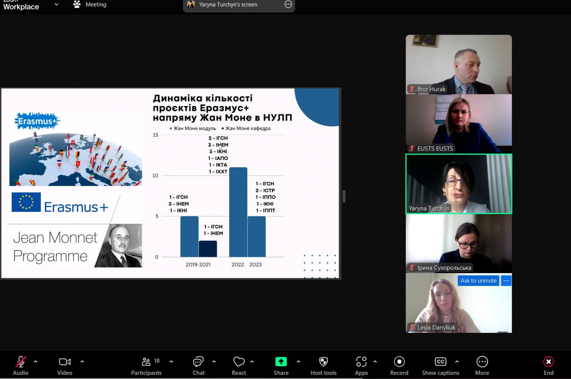Viewport: 571px width, 379px height.
Task: Expand audio options chevron next to Audio
Action: coord(36,361)
